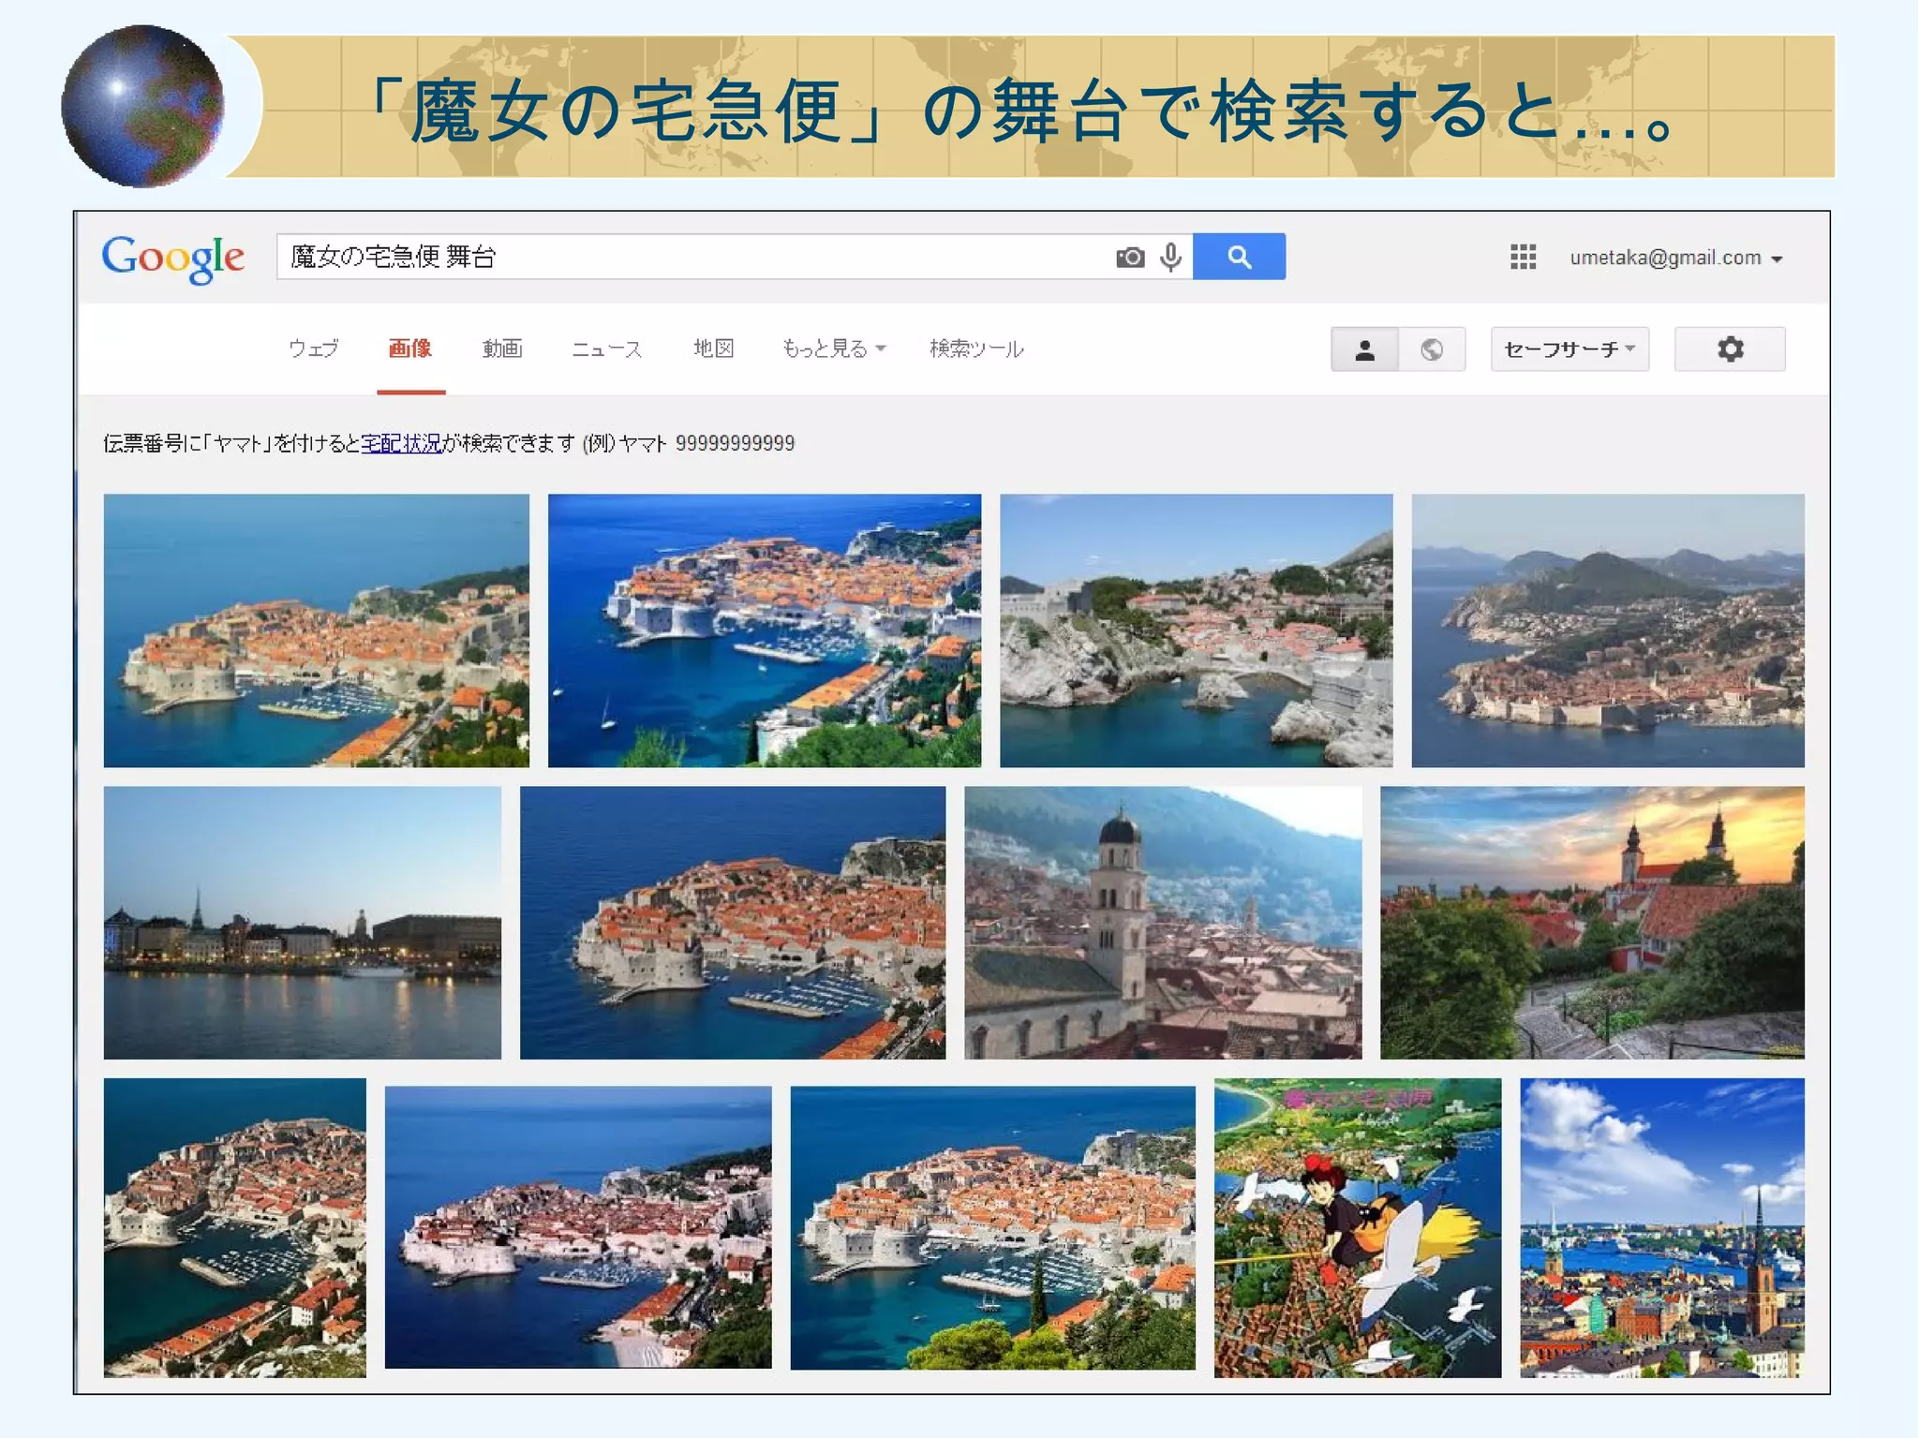
Task: Click the microphone voice search icon
Action: [1170, 257]
